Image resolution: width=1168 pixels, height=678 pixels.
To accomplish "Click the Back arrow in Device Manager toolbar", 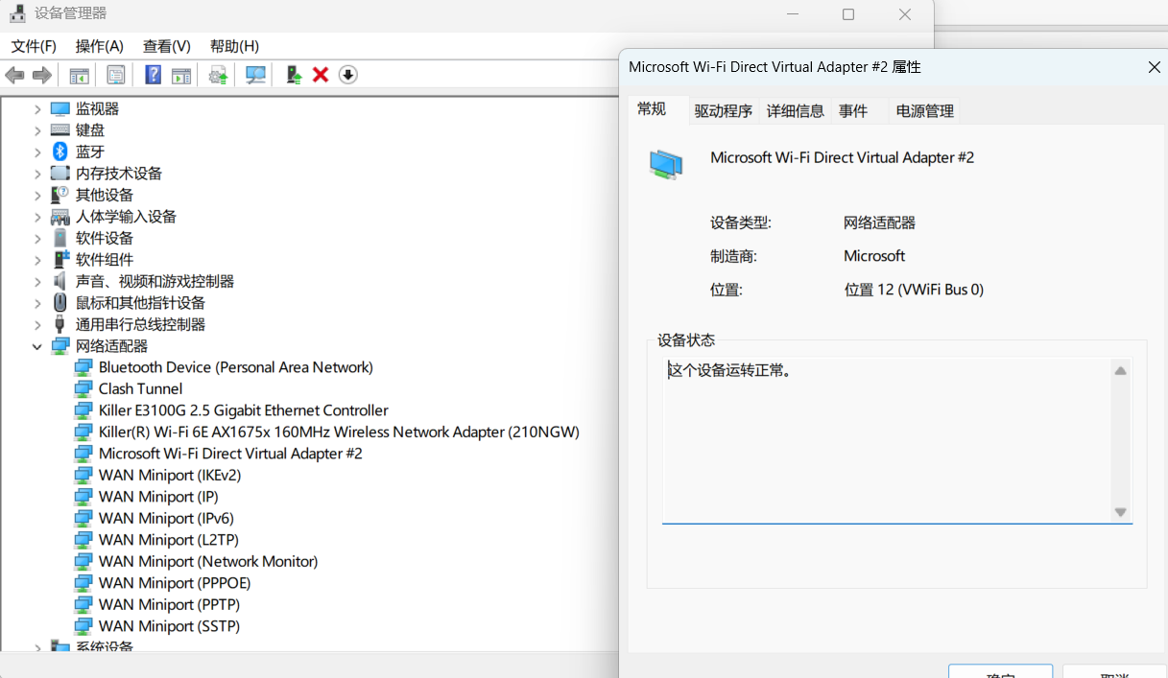I will point(14,75).
